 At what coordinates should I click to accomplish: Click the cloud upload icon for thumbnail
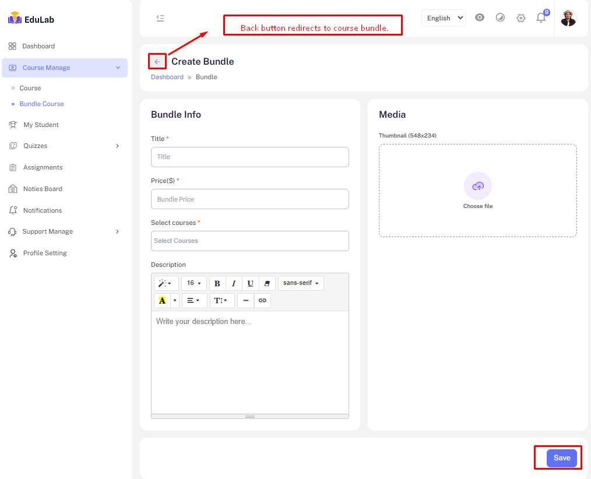477,186
